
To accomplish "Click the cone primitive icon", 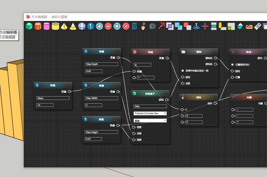I will [73, 26].
